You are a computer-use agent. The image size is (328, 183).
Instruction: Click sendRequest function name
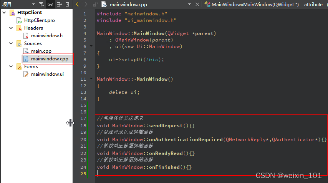[x=166, y=126]
